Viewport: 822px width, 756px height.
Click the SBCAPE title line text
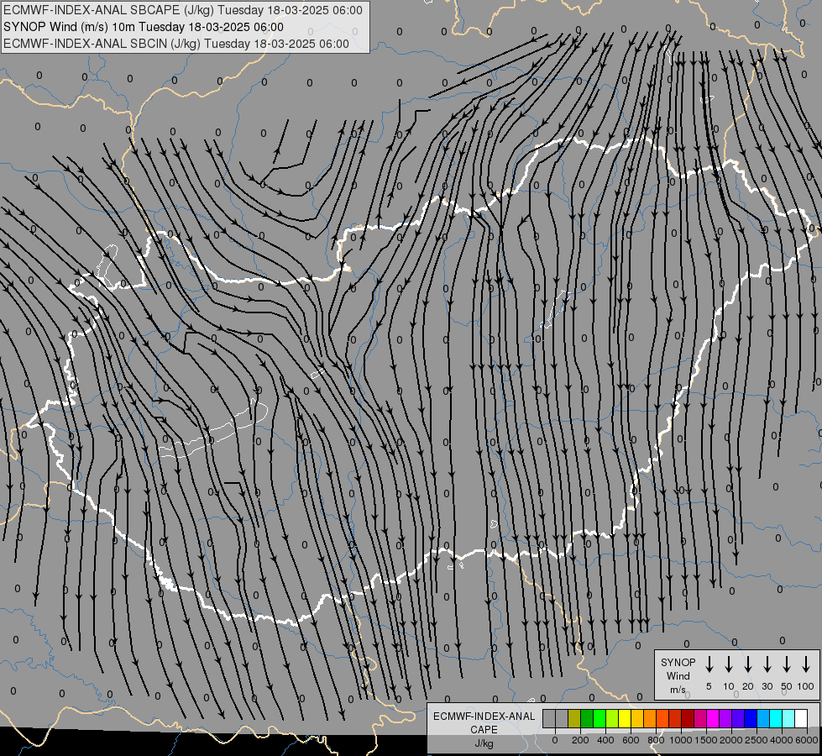(183, 10)
